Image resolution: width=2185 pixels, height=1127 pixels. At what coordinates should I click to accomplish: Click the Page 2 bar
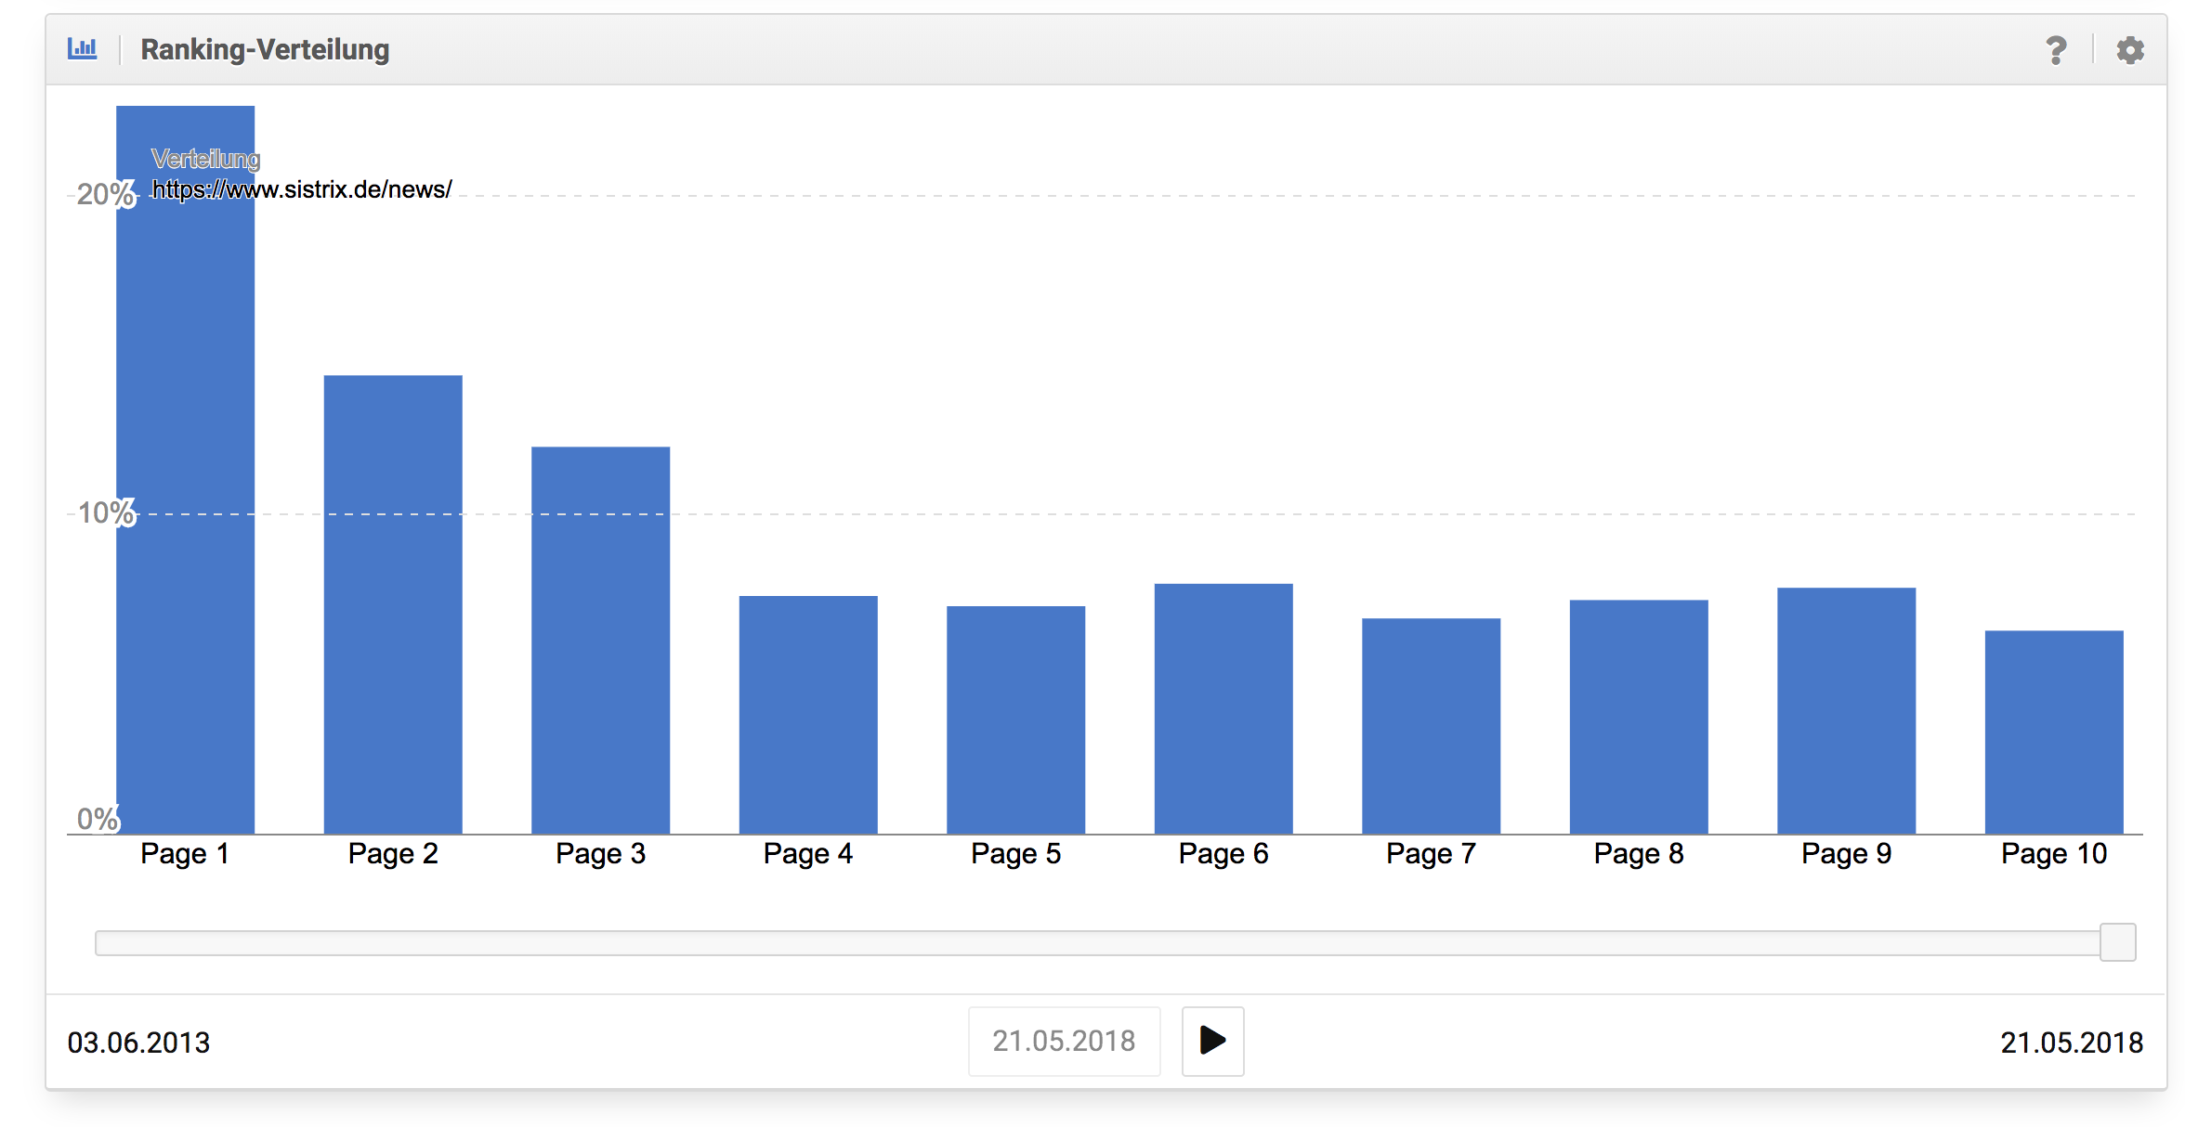tap(393, 603)
